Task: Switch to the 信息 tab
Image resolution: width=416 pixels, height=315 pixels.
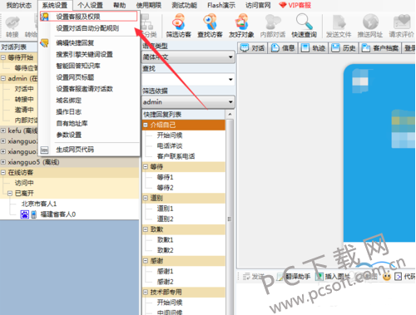Action: (x=283, y=48)
